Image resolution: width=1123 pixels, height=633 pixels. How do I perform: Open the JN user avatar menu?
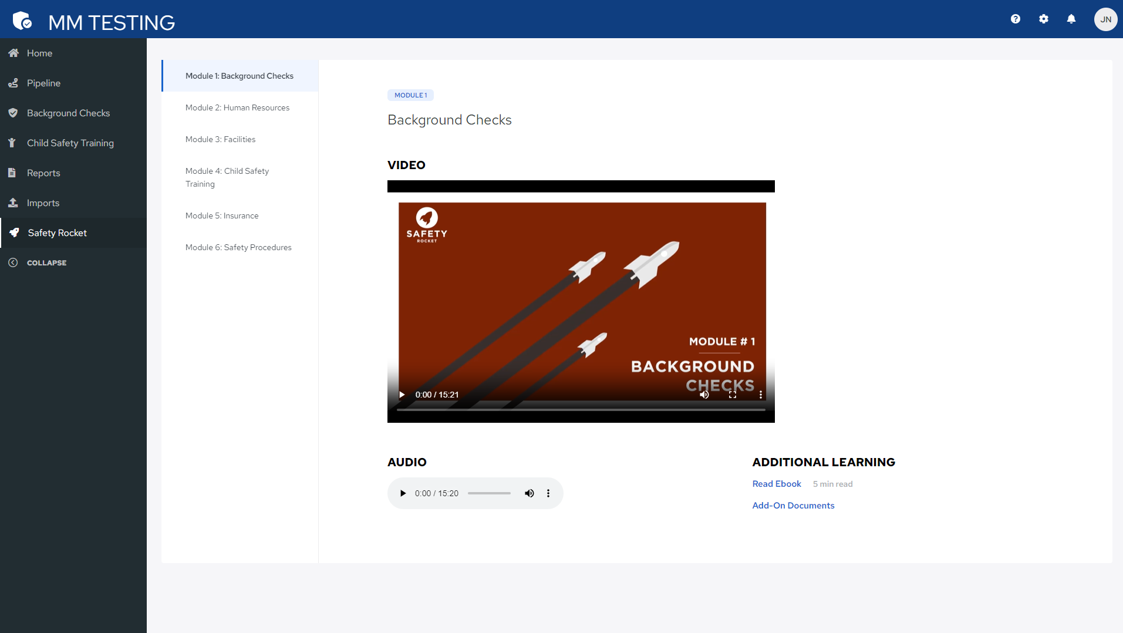pyautogui.click(x=1105, y=19)
